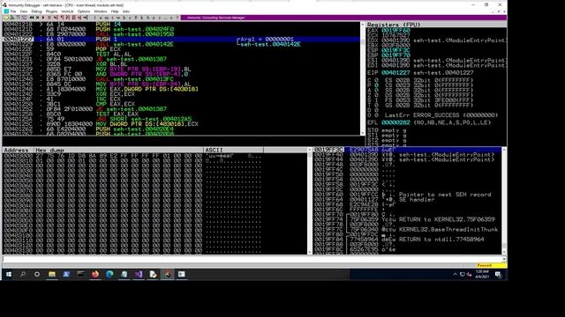Click the Address column header in dump

18,150
